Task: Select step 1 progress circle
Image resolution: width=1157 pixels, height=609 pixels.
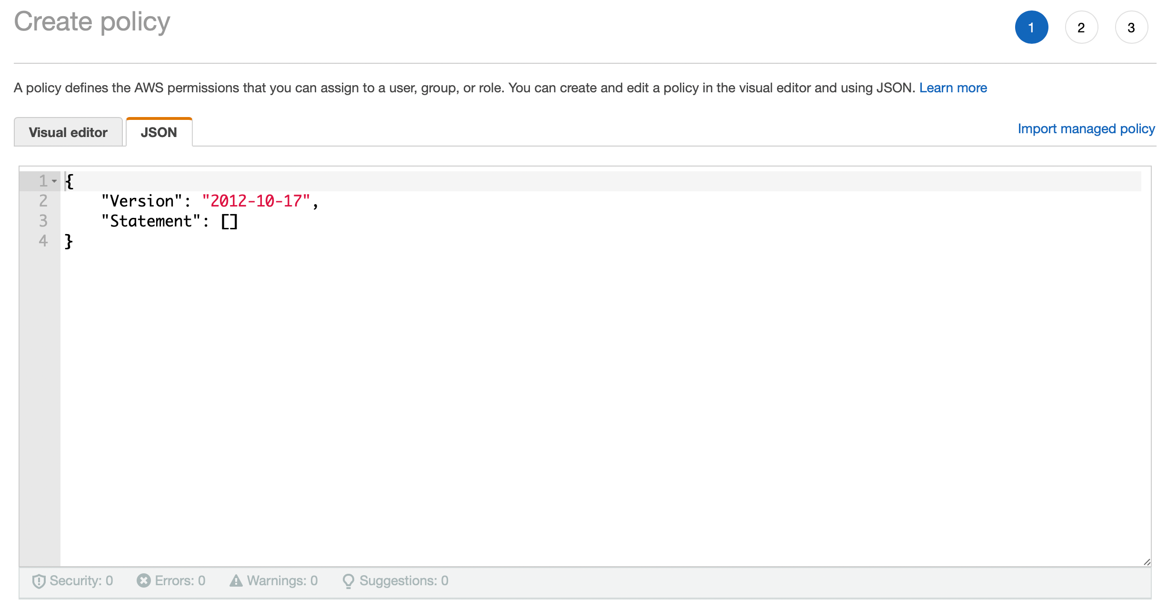Action: click(1032, 27)
